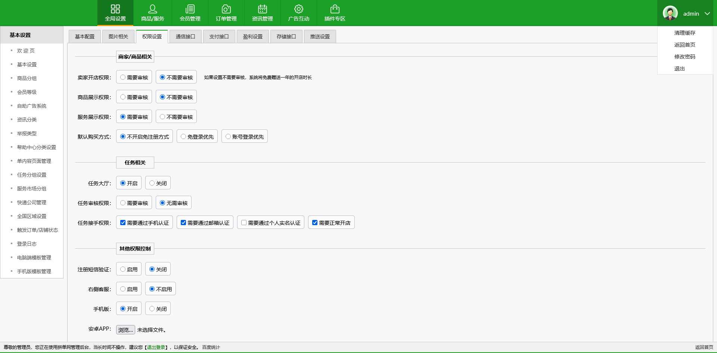Switch to the 权限设置 tab
Screen dimensions: 717x353
(x=152, y=37)
